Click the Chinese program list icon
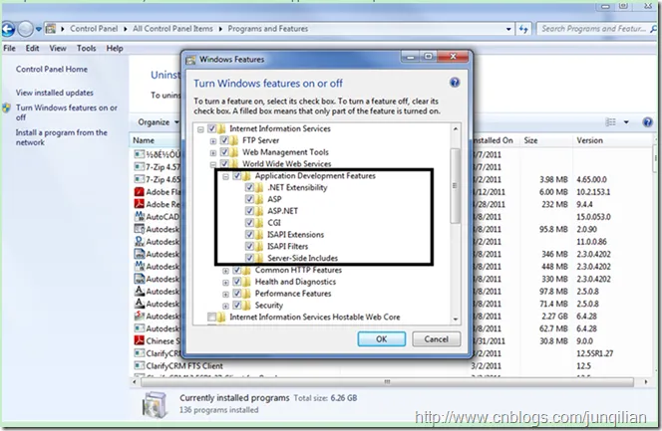Viewport: 662px width, 431px height. (139, 340)
